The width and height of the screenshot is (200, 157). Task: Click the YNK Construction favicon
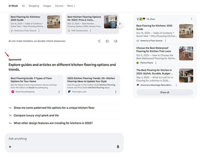pos(69,31)
